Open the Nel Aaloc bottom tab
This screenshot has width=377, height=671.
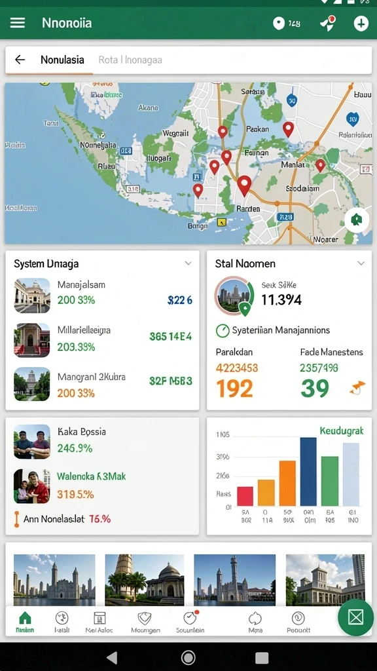pos(99,623)
